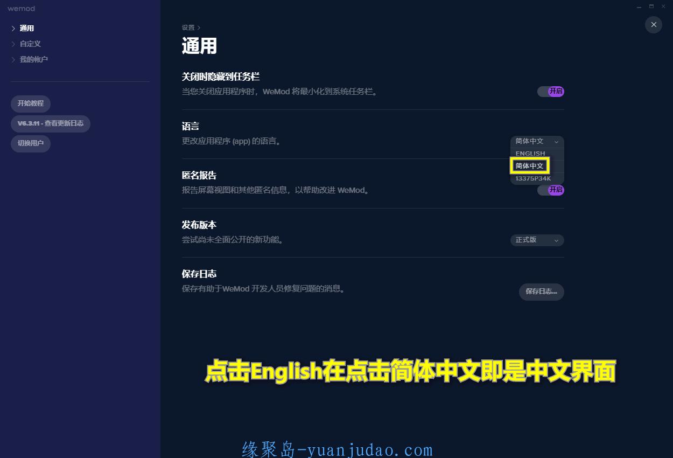Toggle the 匿名报告 switch

coord(550,190)
